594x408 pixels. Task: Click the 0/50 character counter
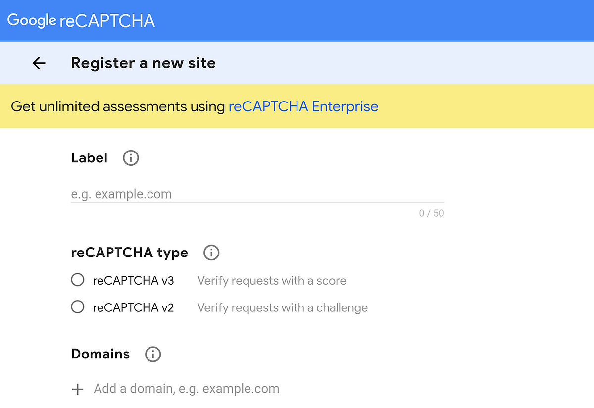pos(431,213)
